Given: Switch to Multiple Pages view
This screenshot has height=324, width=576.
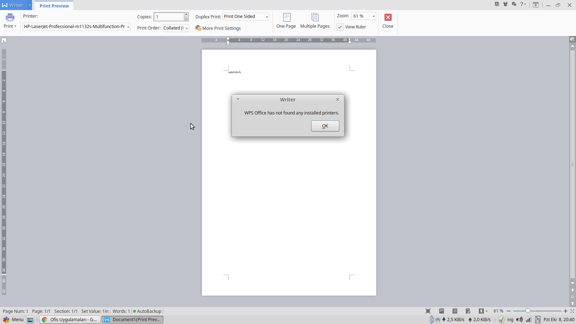Looking at the screenshot, I should point(315,21).
